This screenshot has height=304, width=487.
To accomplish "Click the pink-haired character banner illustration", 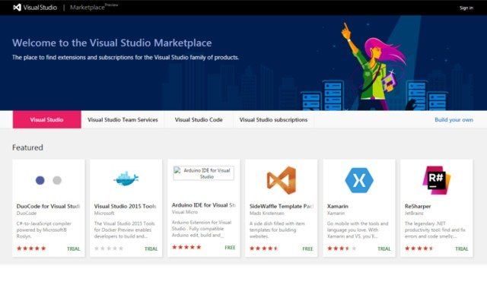I will (374, 67).
